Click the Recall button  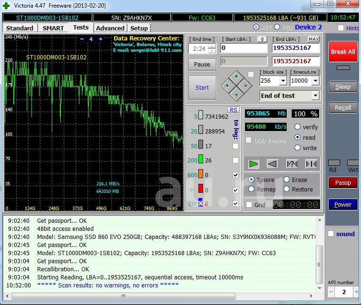343,108
